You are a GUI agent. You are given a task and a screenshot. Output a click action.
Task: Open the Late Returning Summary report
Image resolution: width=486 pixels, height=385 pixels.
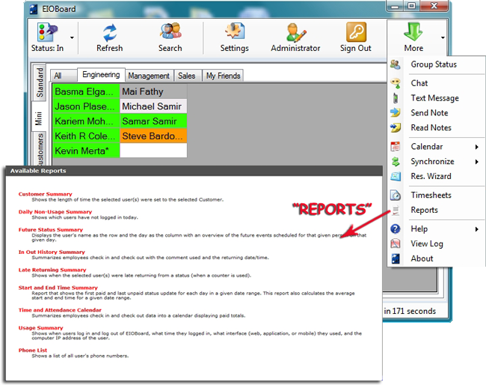[52, 270]
